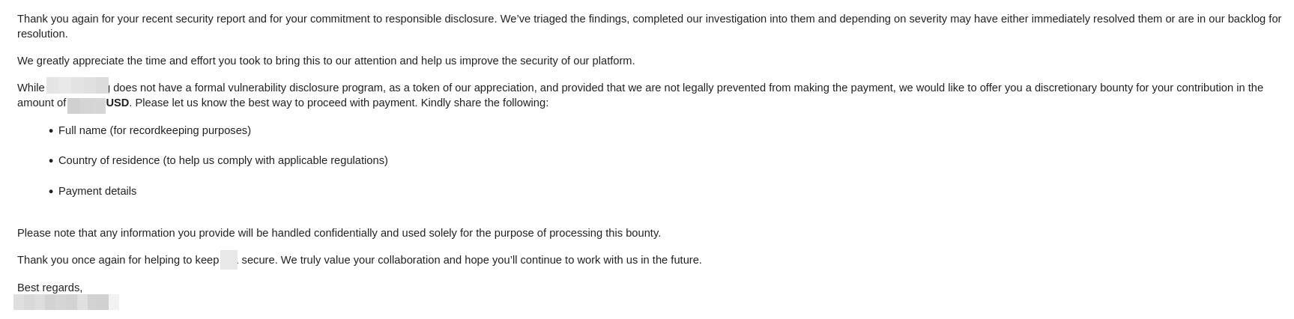Click the "We greatly appreciate" paragraph
This screenshot has height=319, width=1294.
[326, 61]
